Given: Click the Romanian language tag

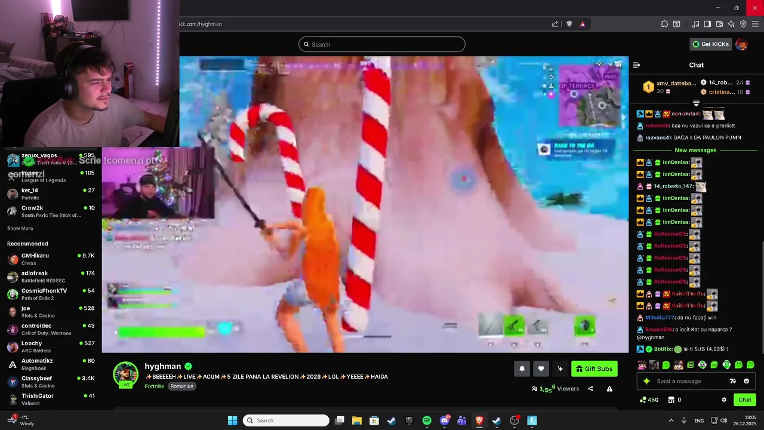Looking at the screenshot, I should point(182,386).
